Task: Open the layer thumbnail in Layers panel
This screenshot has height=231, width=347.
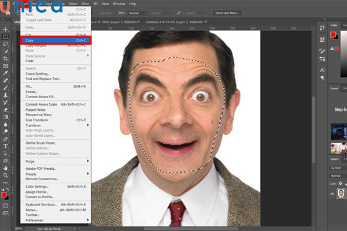Action: (341, 195)
